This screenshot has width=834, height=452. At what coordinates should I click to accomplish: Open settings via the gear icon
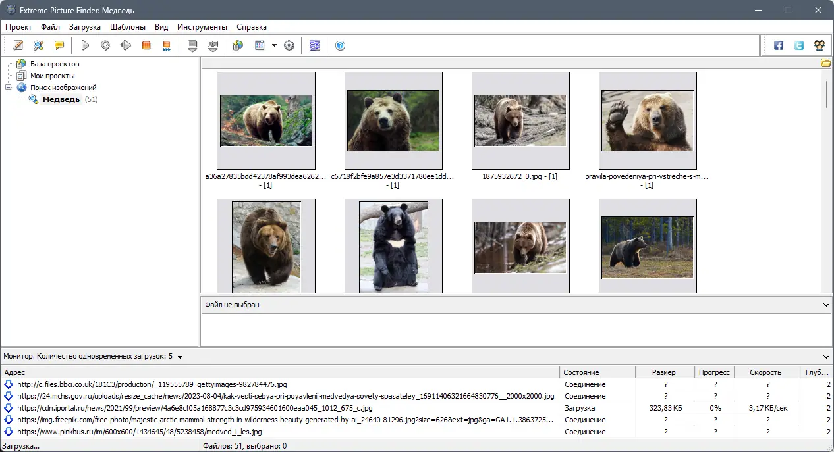[289, 45]
